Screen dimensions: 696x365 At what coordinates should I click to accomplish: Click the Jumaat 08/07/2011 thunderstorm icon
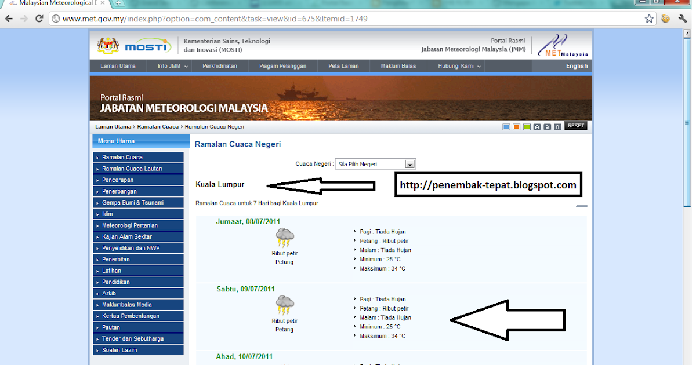point(285,238)
